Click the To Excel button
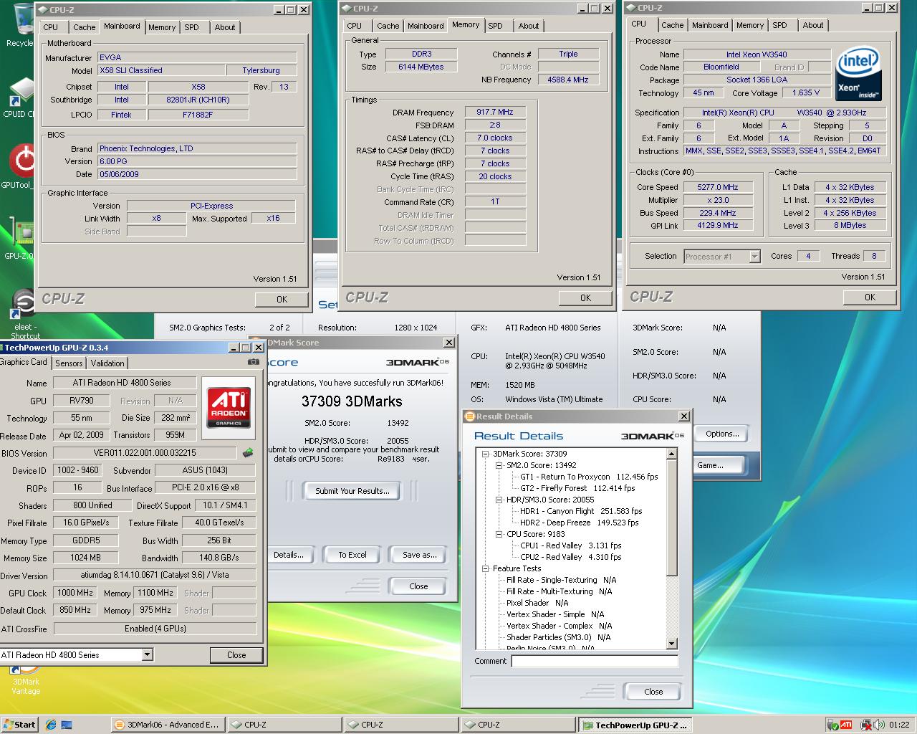 point(352,555)
